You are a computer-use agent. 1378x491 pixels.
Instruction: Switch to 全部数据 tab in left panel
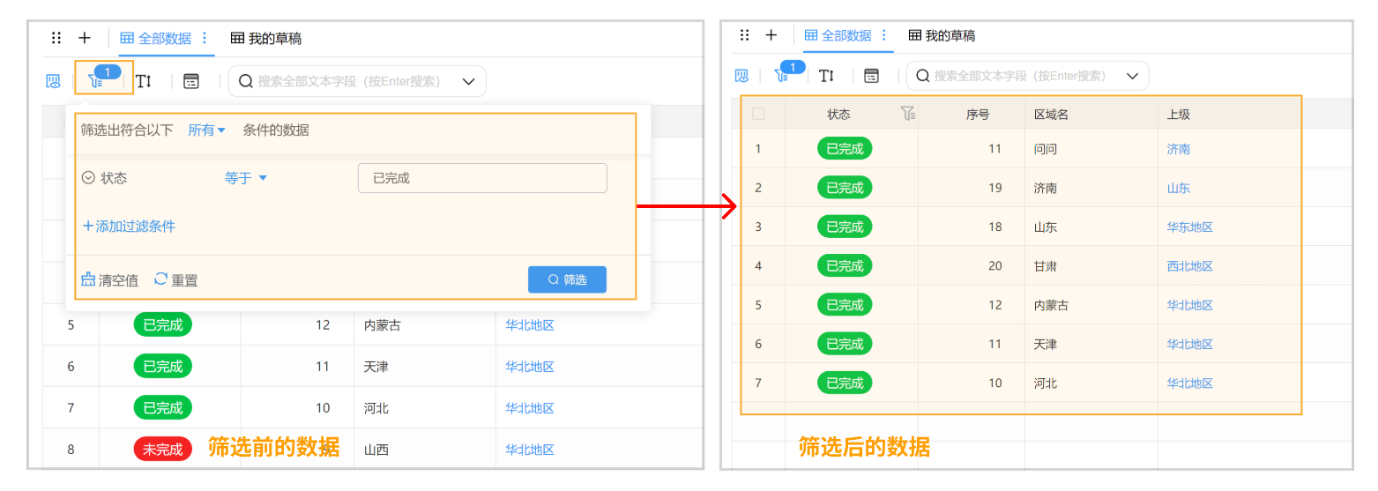pyautogui.click(x=156, y=38)
